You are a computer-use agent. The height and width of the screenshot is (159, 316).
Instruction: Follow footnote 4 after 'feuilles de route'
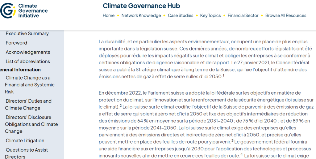pos(242,155)
